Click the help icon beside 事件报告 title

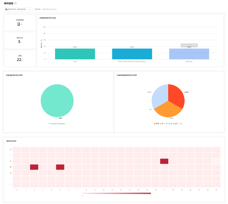[16, 3]
